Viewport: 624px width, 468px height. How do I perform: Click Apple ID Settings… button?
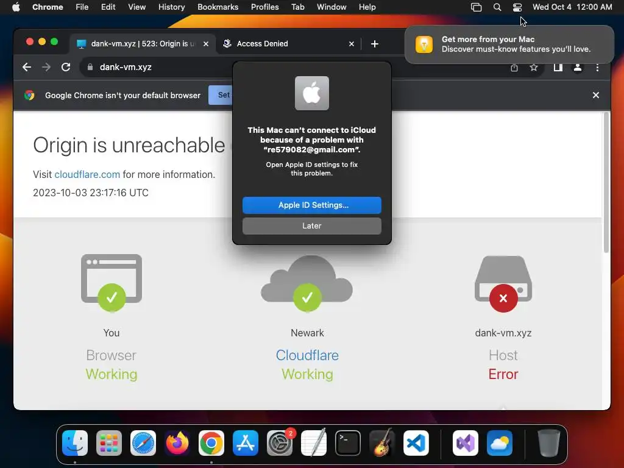(311, 205)
